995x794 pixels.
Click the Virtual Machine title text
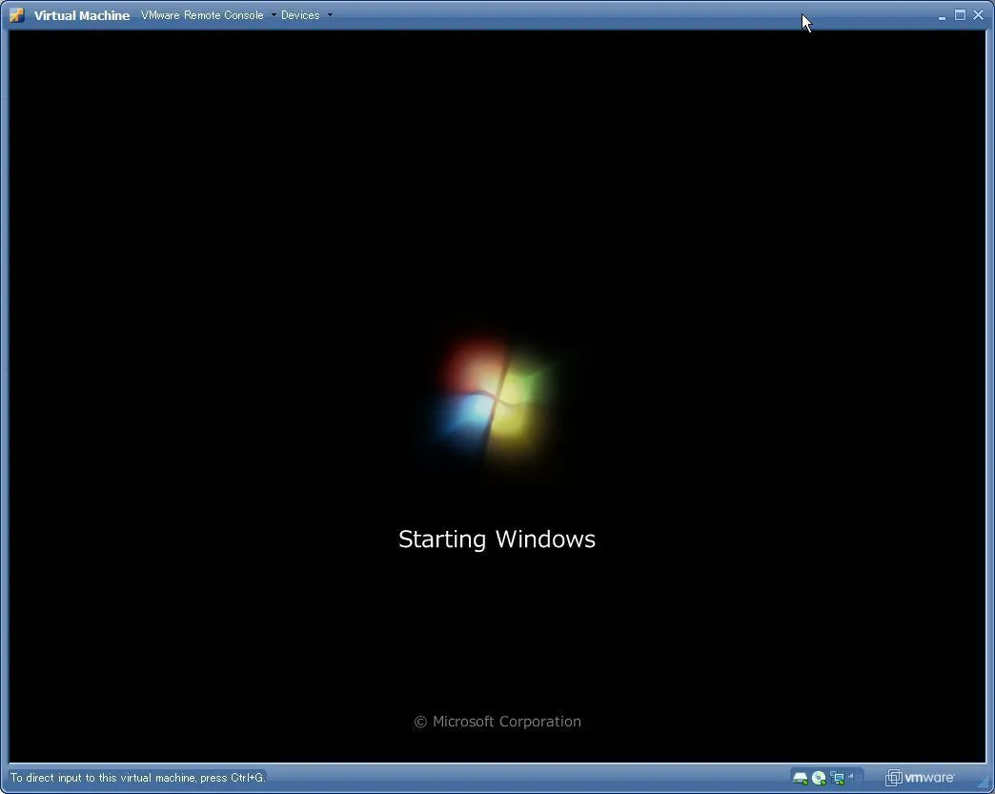tap(82, 15)
